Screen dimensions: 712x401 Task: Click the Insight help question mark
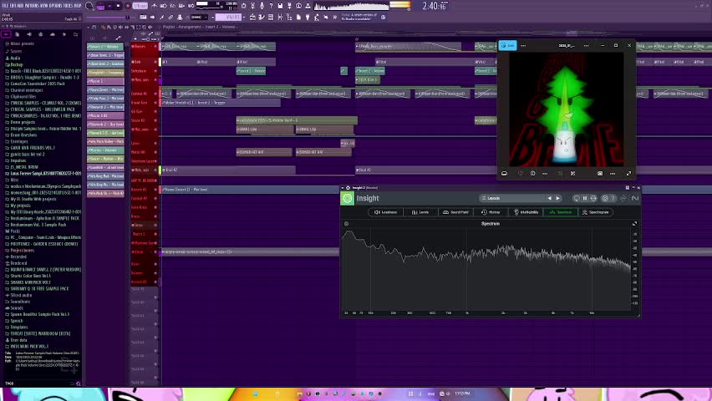pos(613,199)
